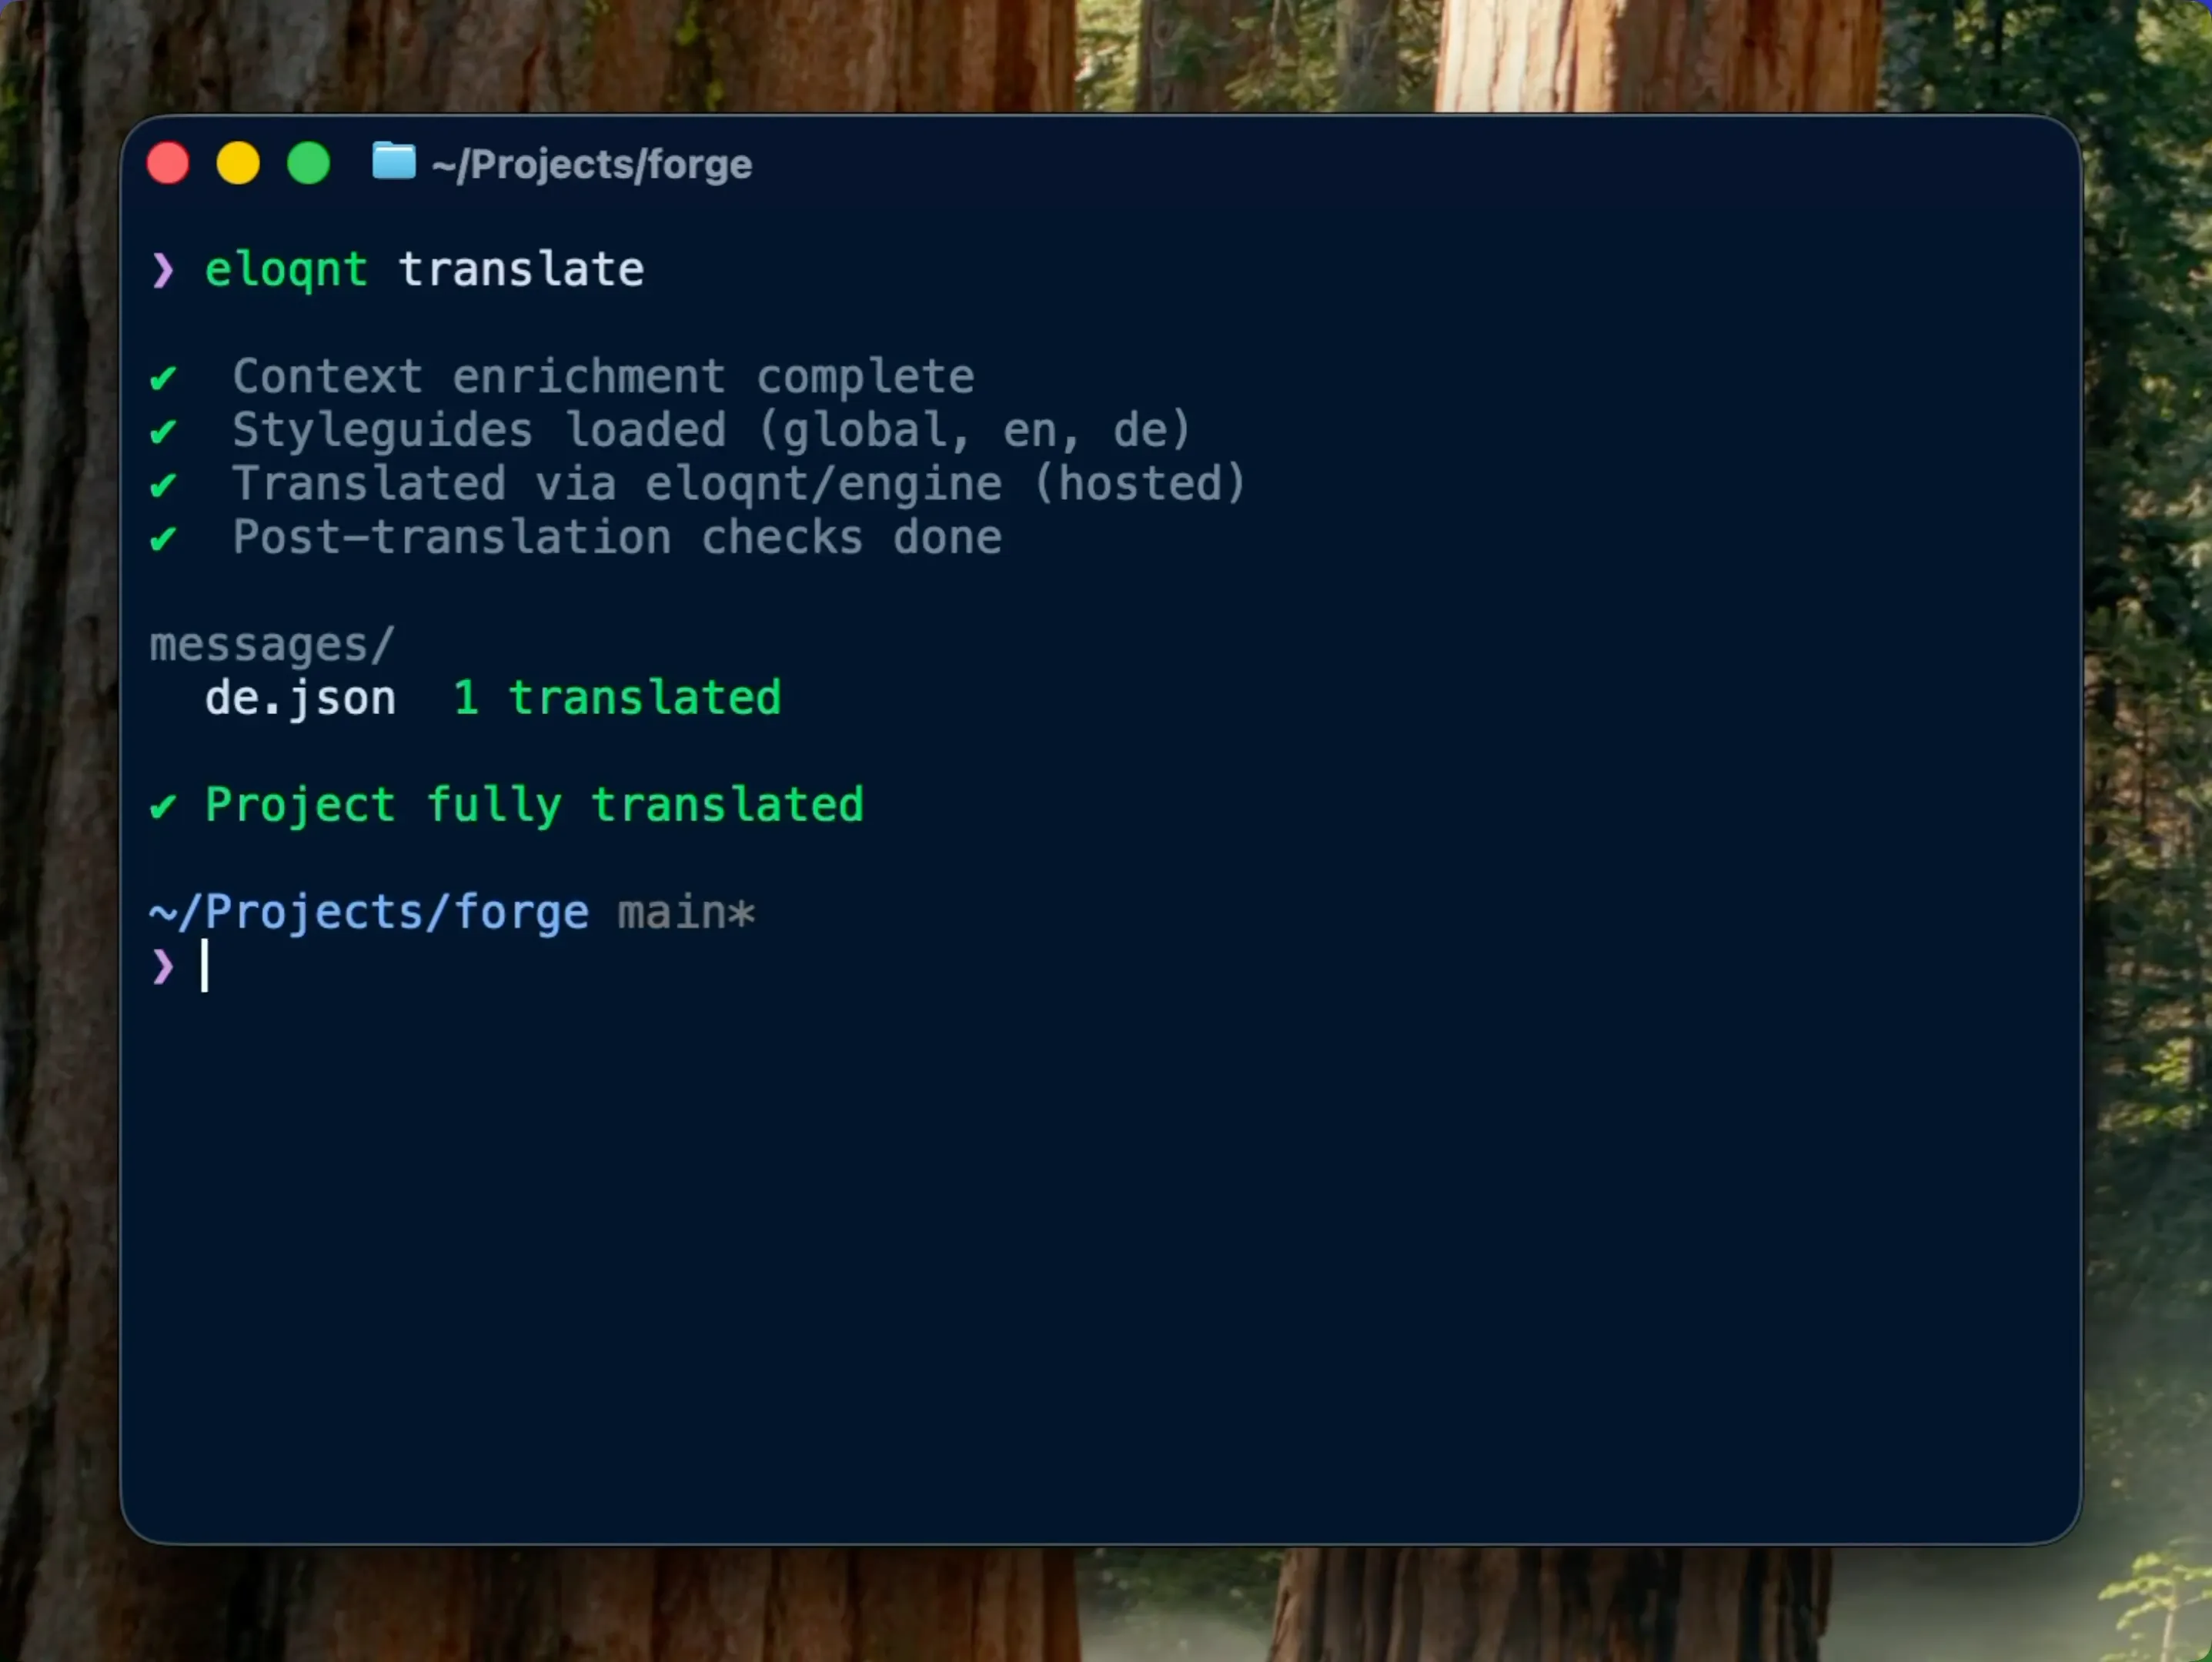This screenshot has height=1662, width=2212.
Task: Click the red close window button
Action: point(168,164)
